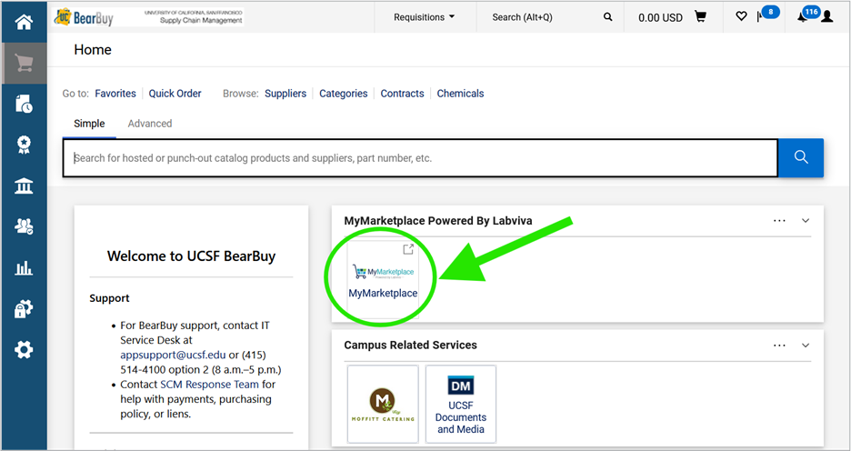Collapse MyMarketplace Powered By Labviva section
Viewport: 851px width, 451px height.
(806, 220)
